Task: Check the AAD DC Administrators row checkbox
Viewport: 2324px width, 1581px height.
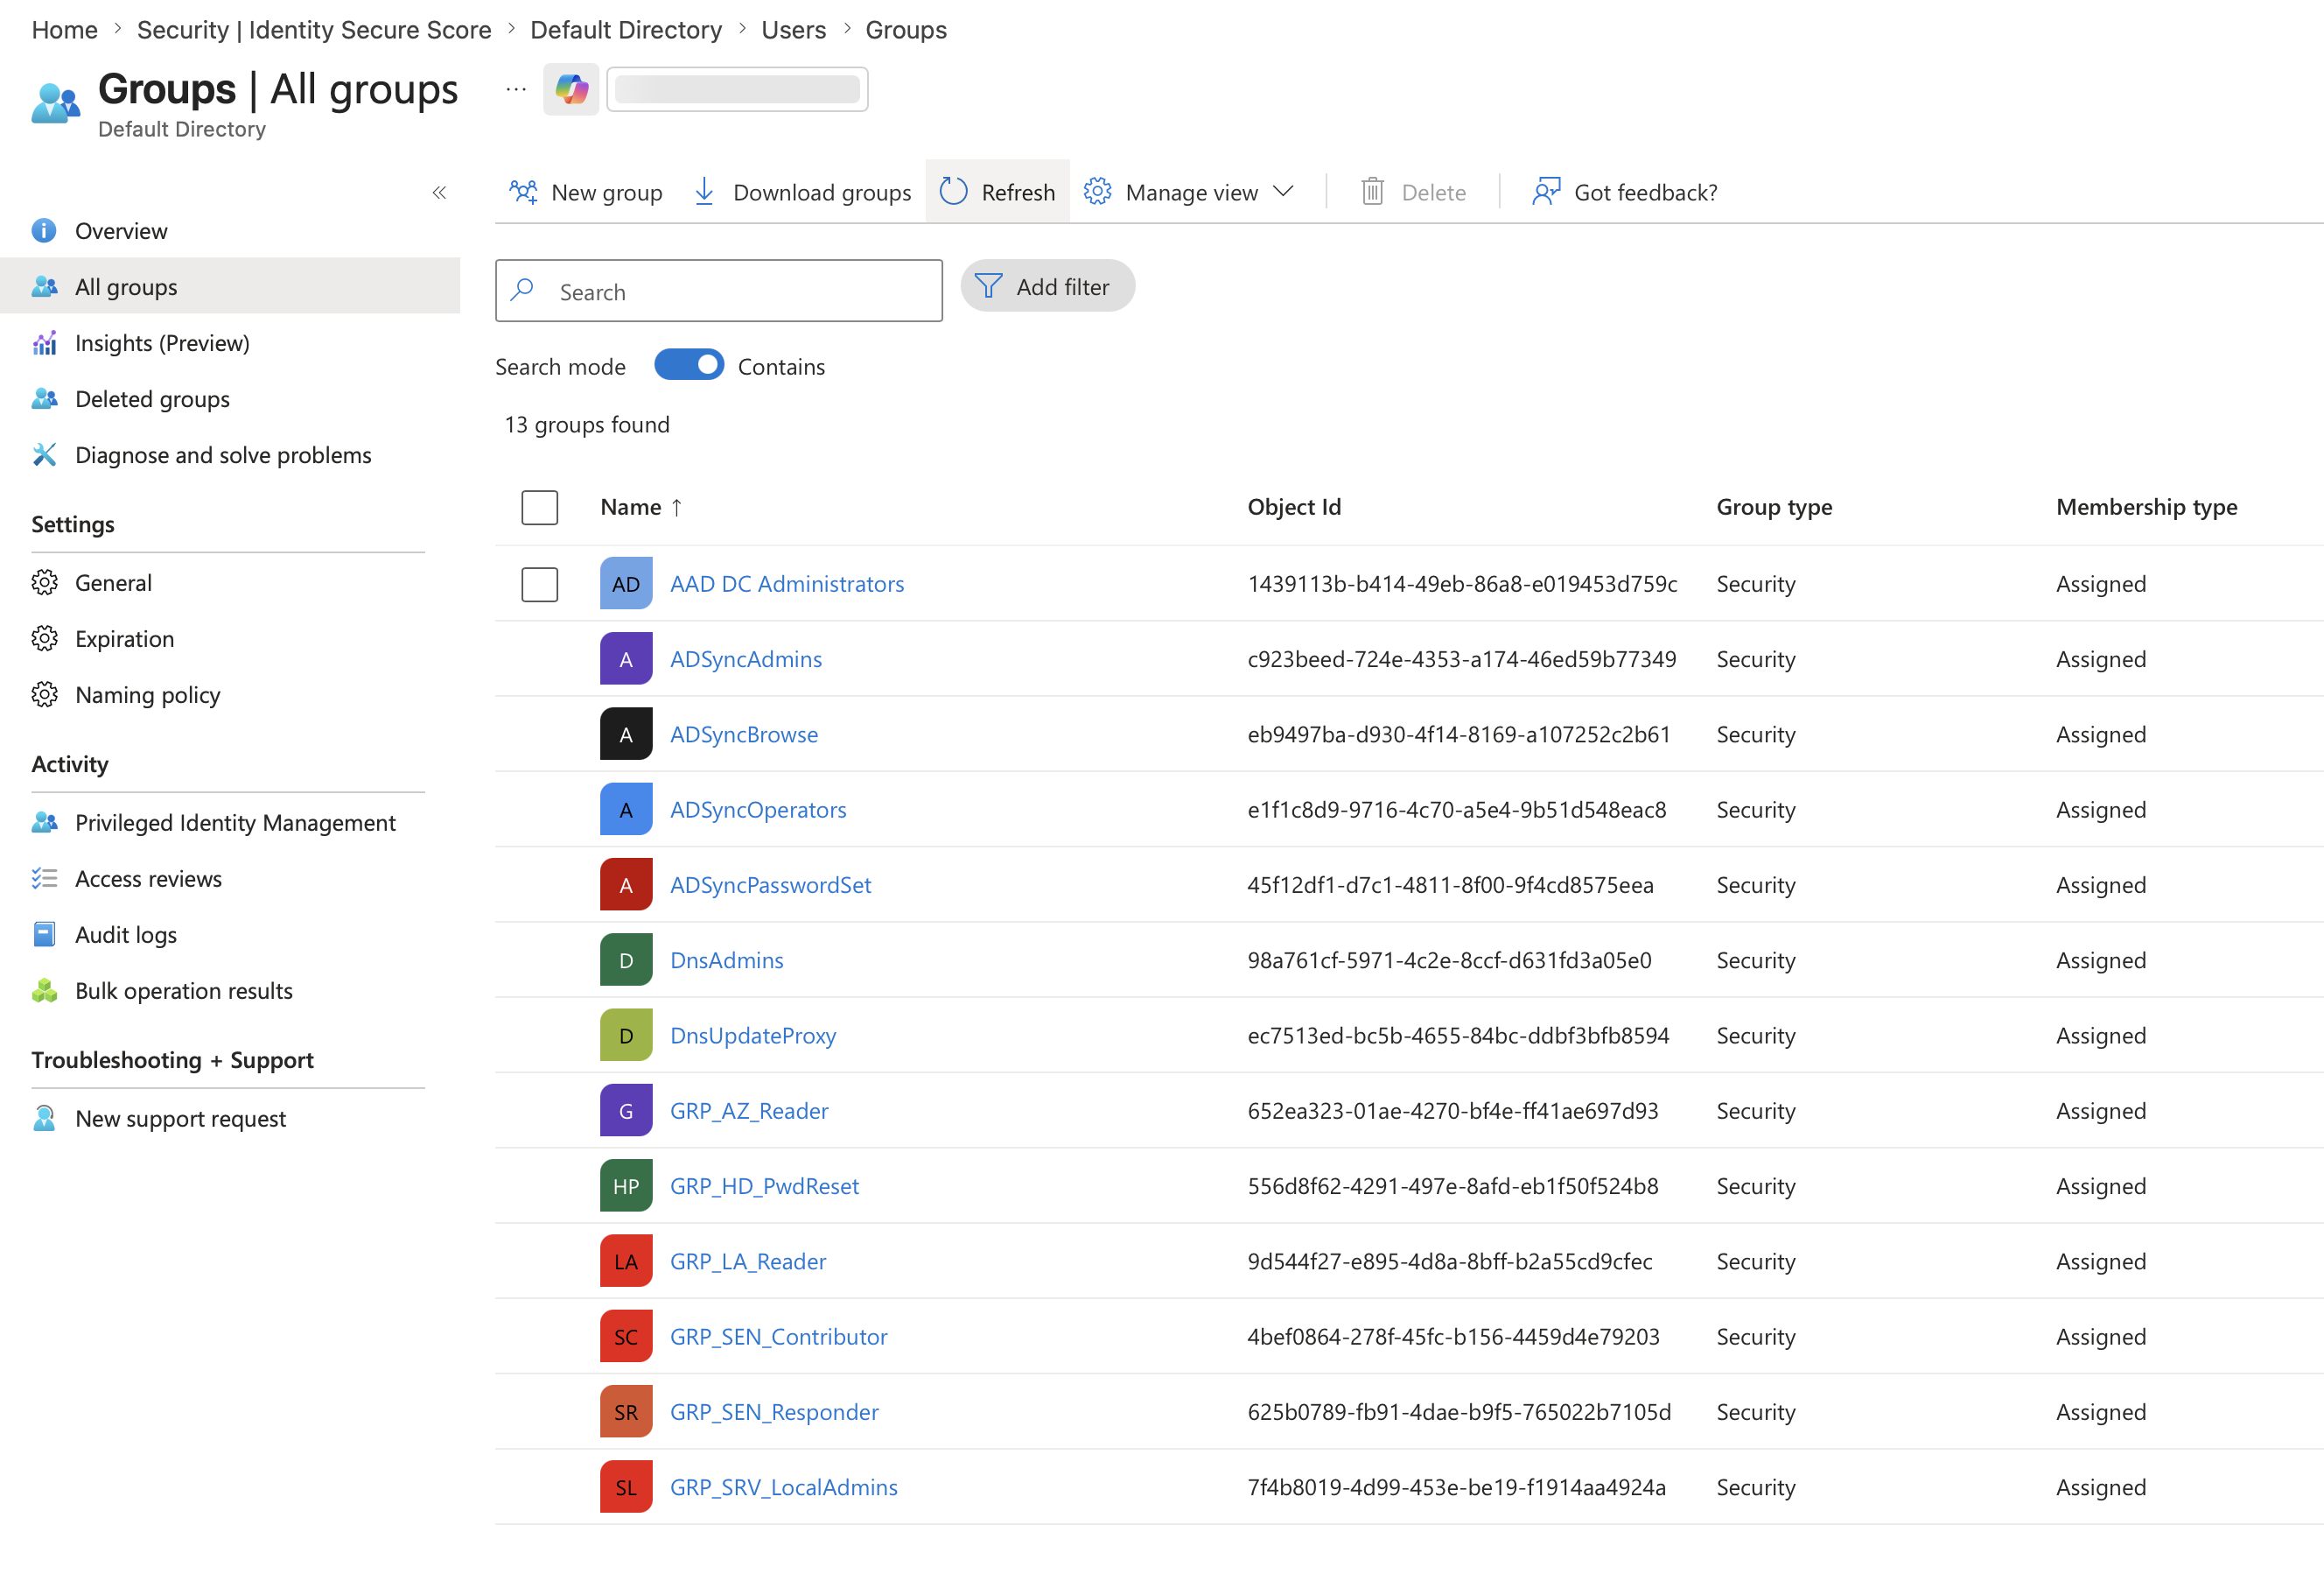Action: tap(540, 585)
